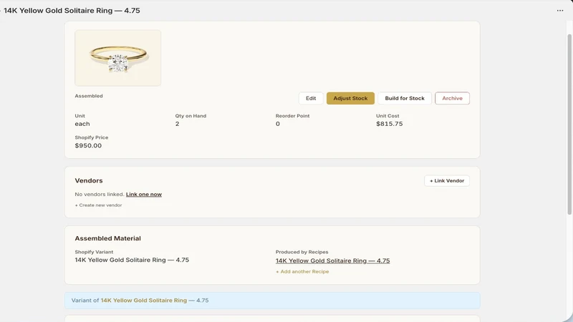The width and height of the screenshot is (573, 322).
Task: Click the Reorder Point value 0
Action: point(278,124)
